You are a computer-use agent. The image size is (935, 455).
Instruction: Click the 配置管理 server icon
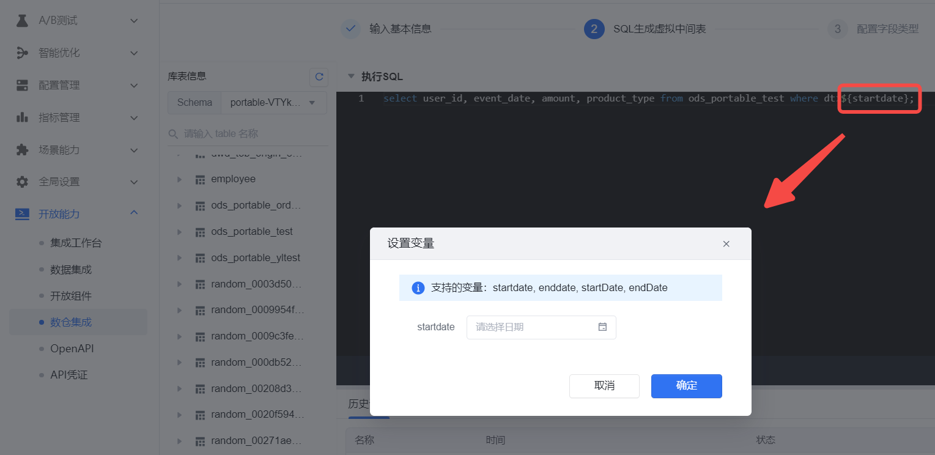[23, 85]
